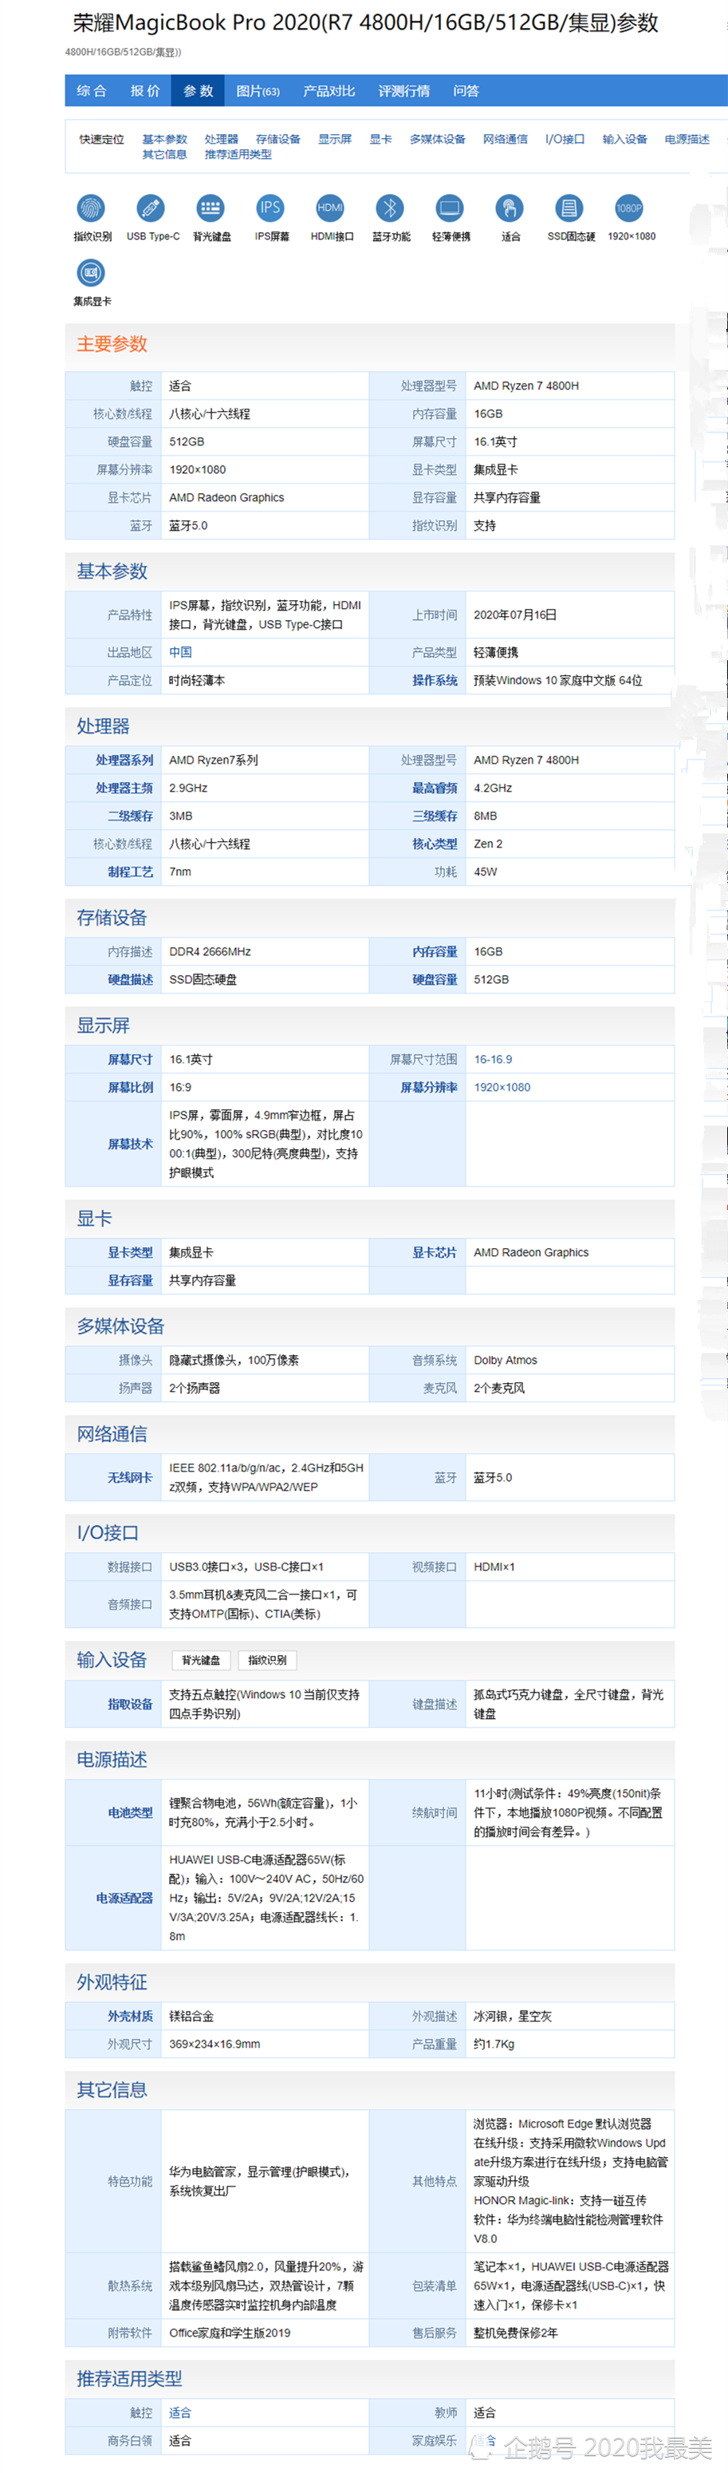Click the 指取设备 label link
This screenshot has width=728, height=2473.
point(129,1704)
